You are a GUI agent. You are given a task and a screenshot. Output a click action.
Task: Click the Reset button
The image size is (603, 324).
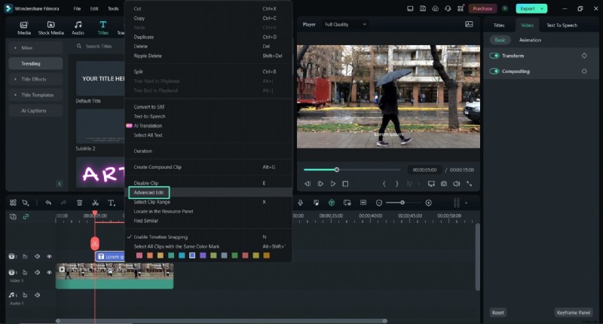point(498,313)
